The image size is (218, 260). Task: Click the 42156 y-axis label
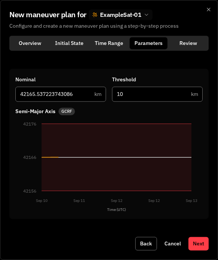30,191
